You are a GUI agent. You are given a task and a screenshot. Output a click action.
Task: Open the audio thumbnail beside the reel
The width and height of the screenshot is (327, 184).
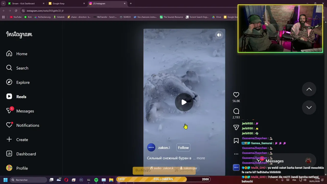pyautogui.click(x=236, y=167)
